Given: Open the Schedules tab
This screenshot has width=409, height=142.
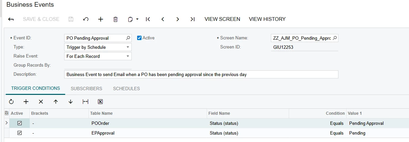Looking at the screenshot, I should (126, 88).
